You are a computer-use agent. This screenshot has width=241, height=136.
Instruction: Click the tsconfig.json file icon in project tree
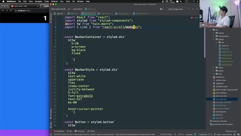(x=214, y=112)
